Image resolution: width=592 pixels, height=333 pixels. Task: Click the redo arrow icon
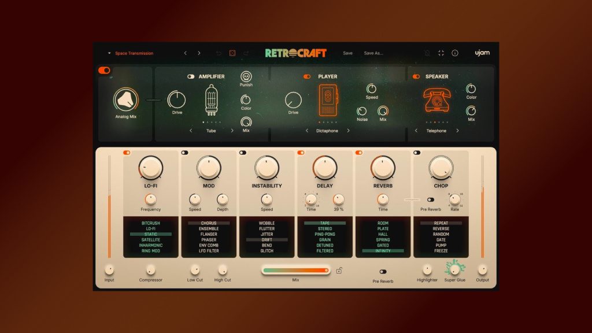click(246, 53)
